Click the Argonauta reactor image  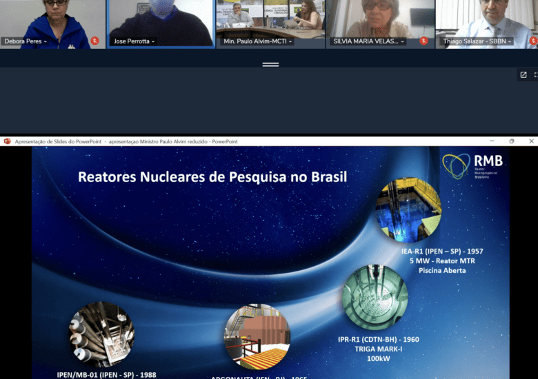pos(257,337)
